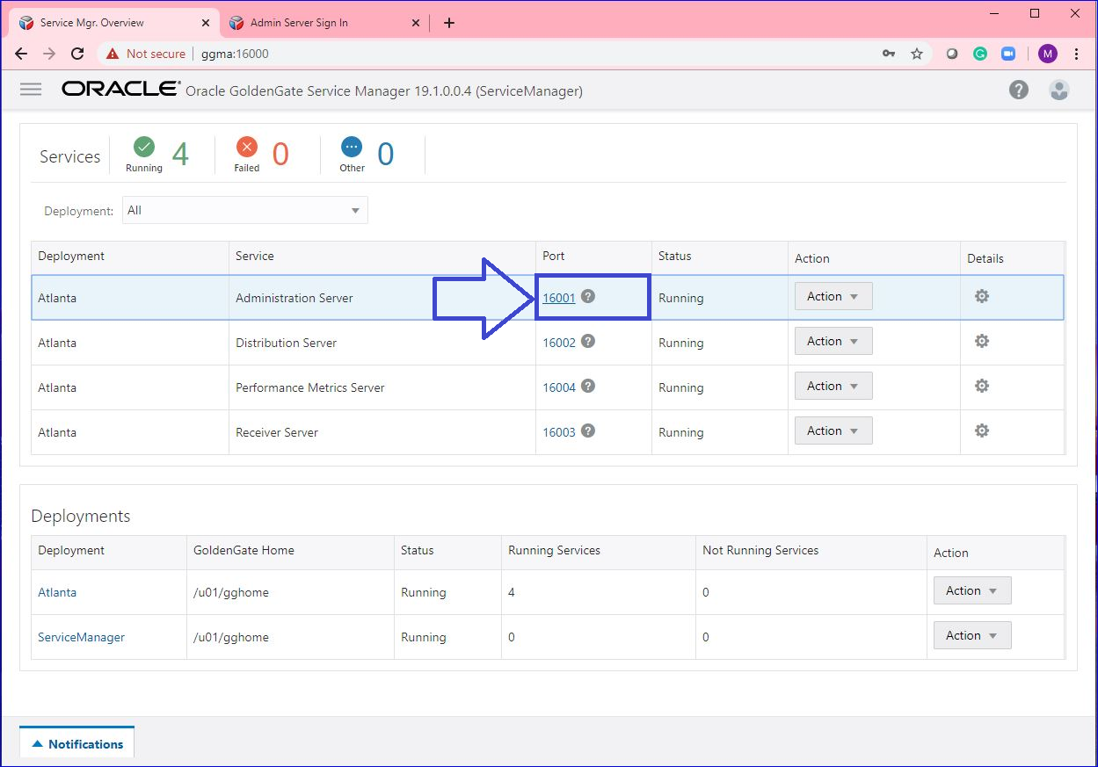This screenshot has width=1098, height=767.
Task: Open Action dropdown for Receiver Server
Action: coord(833,431)
